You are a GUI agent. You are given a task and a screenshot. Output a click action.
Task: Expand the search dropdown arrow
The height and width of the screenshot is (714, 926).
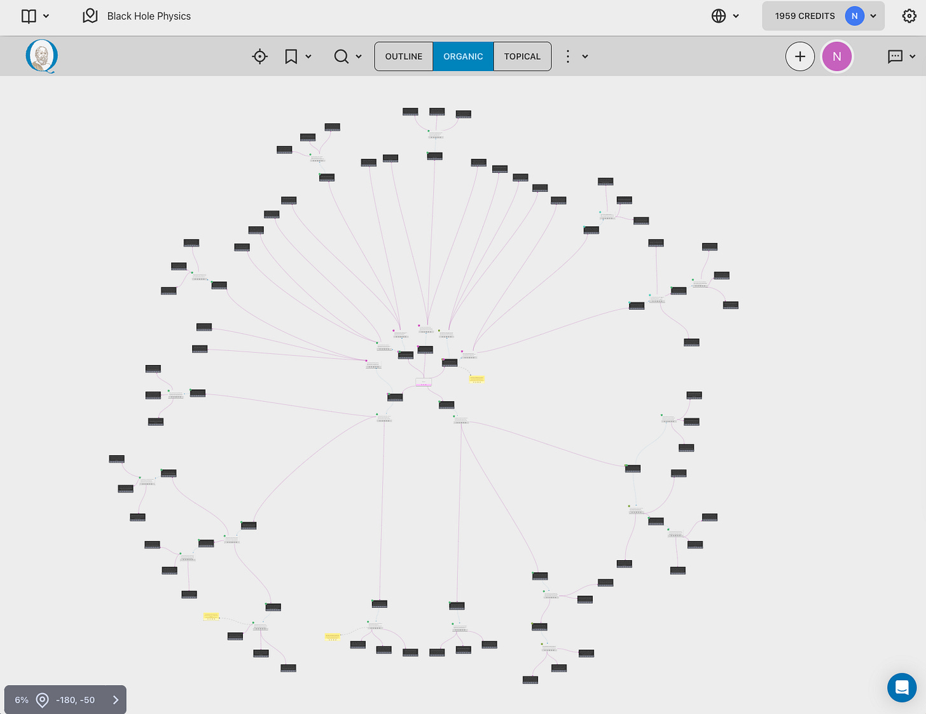359,57
